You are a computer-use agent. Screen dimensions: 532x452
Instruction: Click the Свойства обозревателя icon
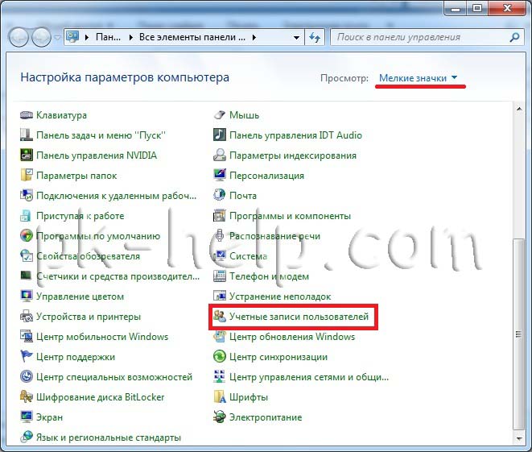pyautogui.click(x=26, y=256)
